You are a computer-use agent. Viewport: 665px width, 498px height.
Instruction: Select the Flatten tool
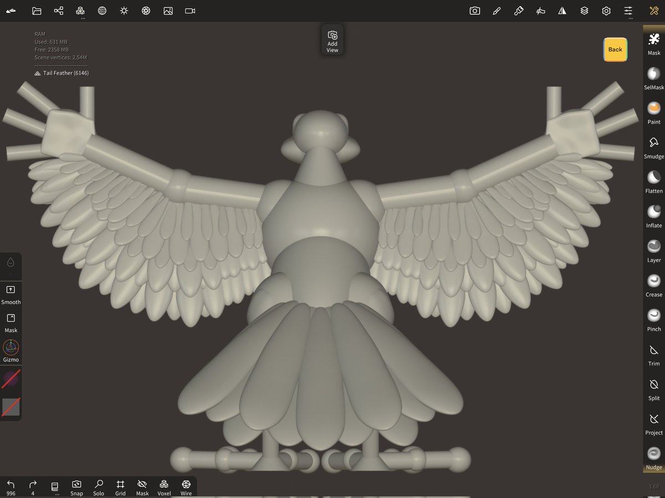click(x=654, y=181)
